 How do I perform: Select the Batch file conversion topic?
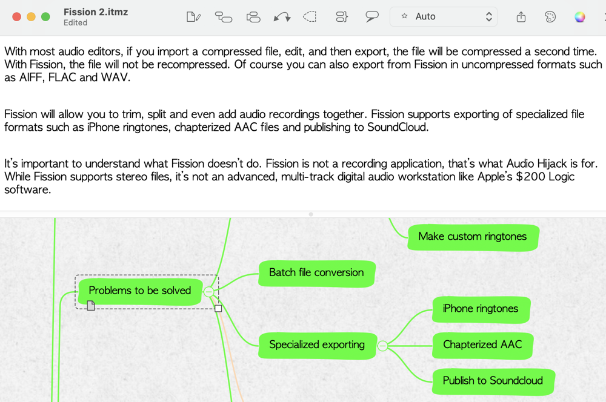[x=316, y=273]
